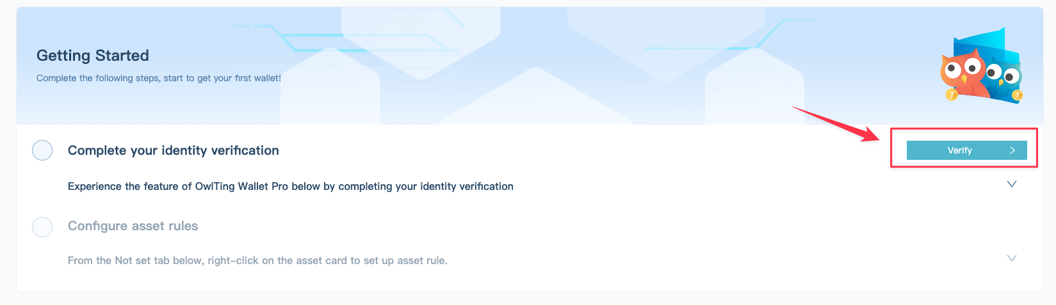Select the identity verification step circle
The image size is (1056, 305).
[x=42, y=150]
